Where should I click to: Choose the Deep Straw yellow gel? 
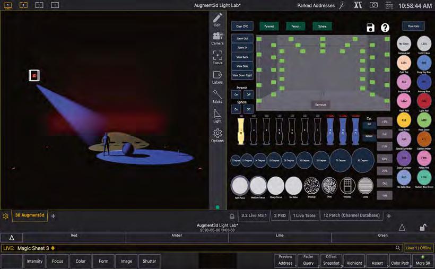pyautogui.click(x=404, y=120)
